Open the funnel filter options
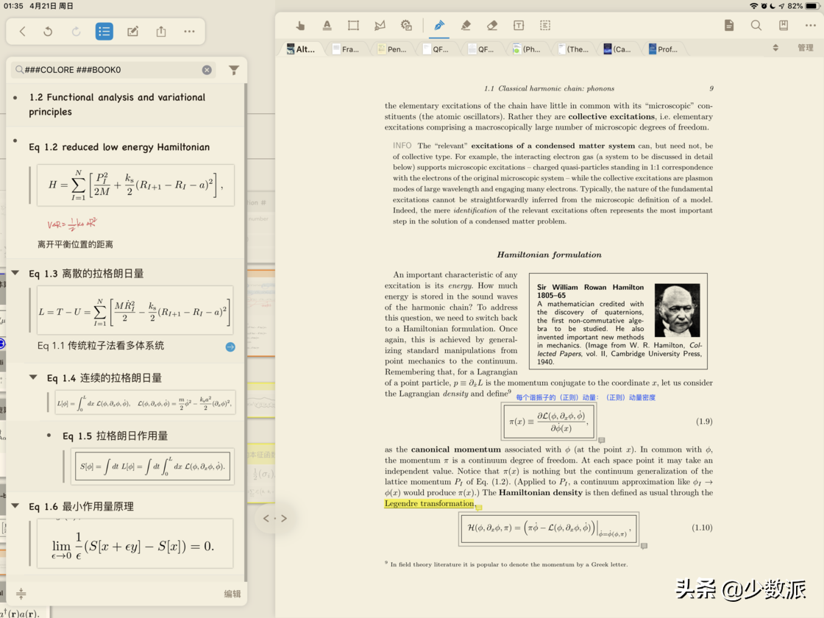This screenshot has height=618, width=824. coord(234,70)
